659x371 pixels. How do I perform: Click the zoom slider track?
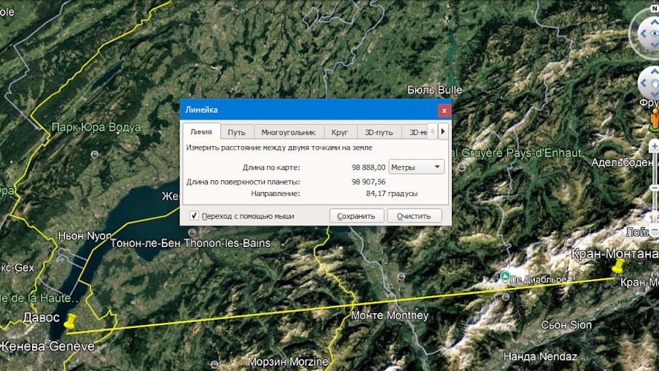(654, 185)
